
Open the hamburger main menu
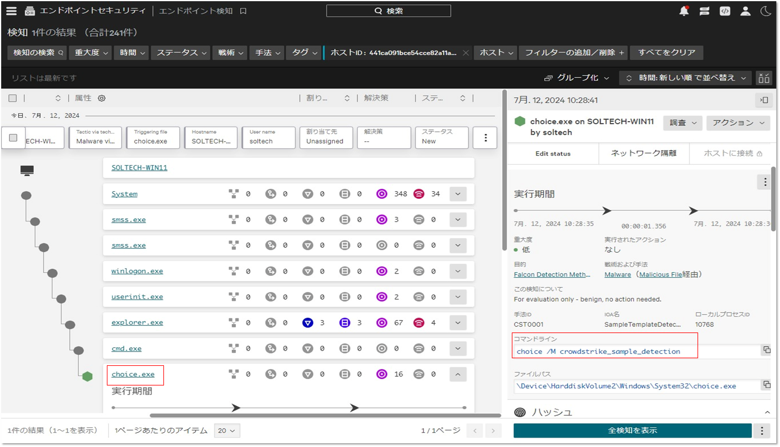(x=11, y=11)
